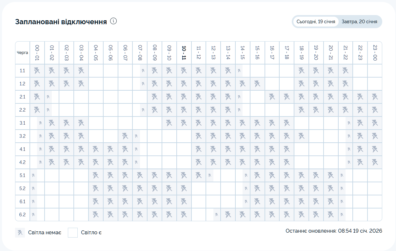Click outage icon for queue 6.2 at 13-14
This screenshot has height=251, width=396.
coord(228,215)
